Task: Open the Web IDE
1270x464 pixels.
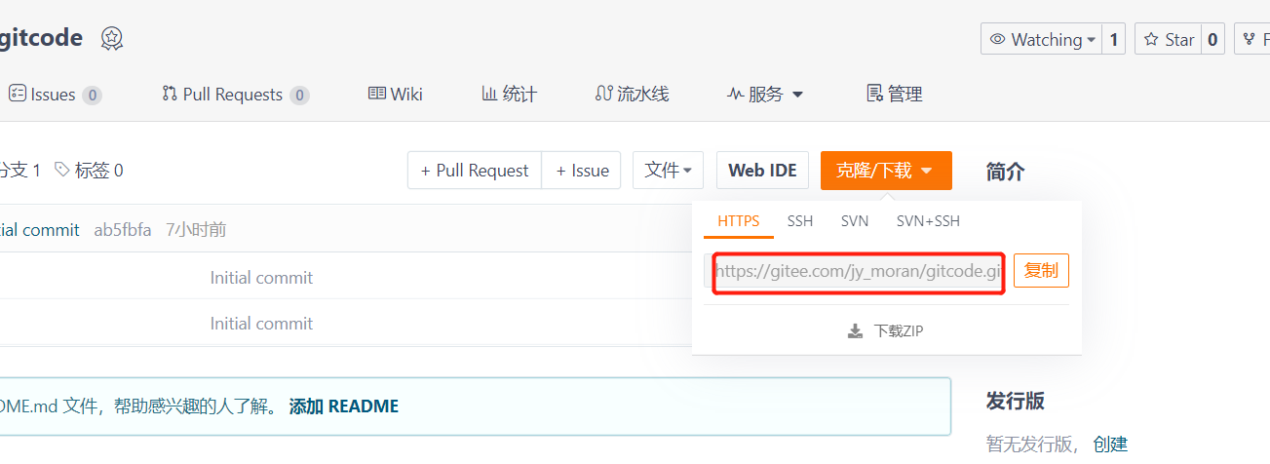Action: point(763,170)
